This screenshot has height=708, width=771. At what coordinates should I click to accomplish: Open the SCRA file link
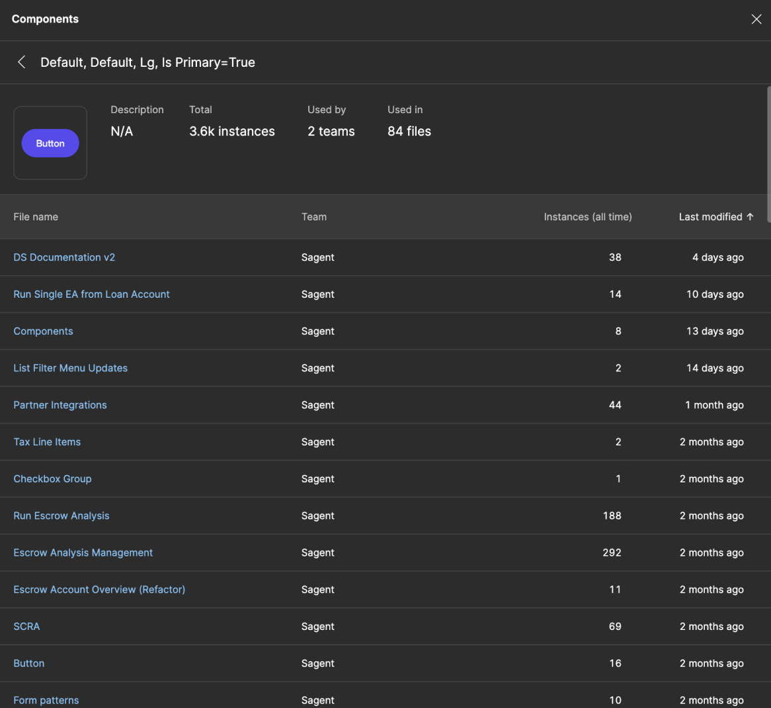click(x=26, y=627)
